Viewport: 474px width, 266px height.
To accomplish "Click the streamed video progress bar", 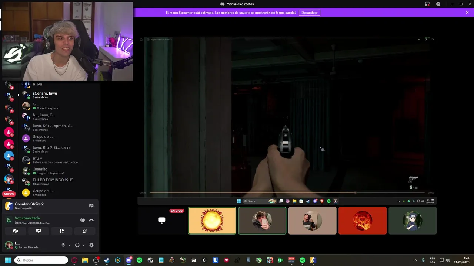I will (x=287, y=192).
